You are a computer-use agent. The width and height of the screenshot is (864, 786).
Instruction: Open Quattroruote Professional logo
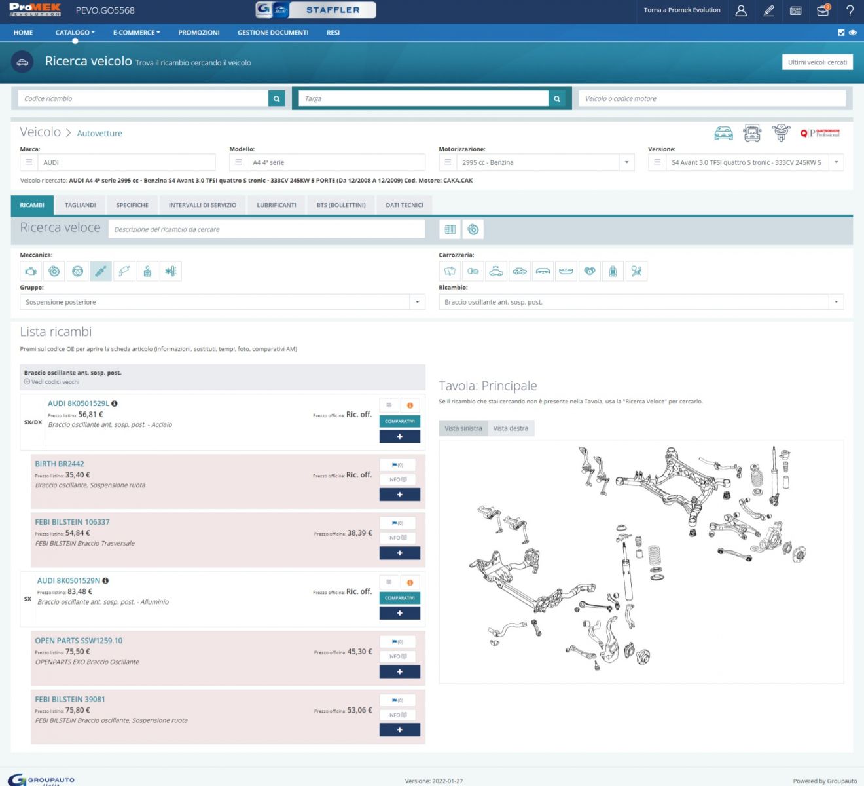(x=820, y=133)
